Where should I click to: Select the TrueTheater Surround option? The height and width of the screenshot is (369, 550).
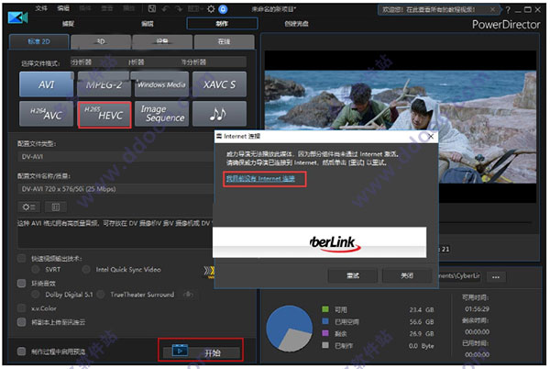[101, 295]
